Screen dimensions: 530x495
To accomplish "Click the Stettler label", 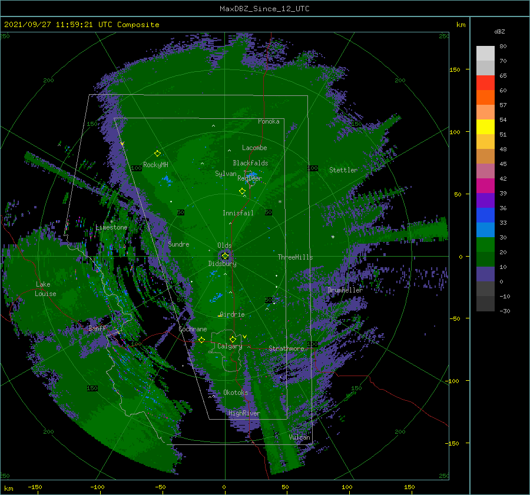I will coord(343,170).
